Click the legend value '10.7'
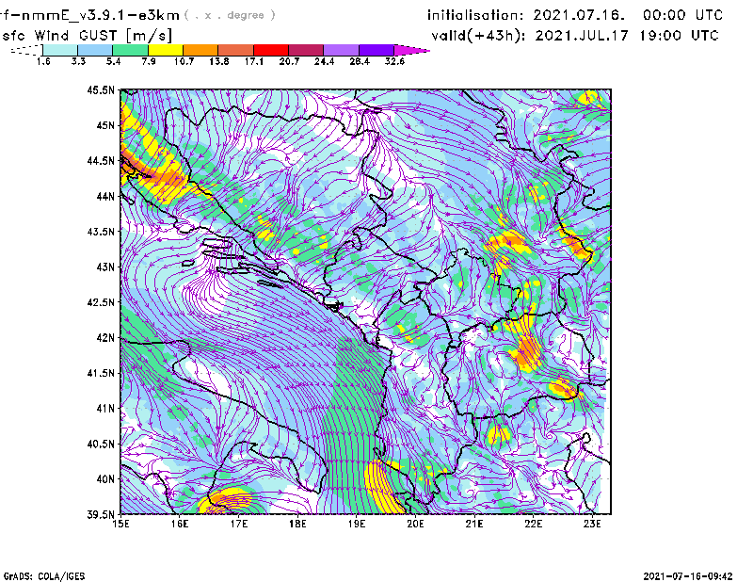The width and height of the screenshot is (753, 582). coord(184,61)
